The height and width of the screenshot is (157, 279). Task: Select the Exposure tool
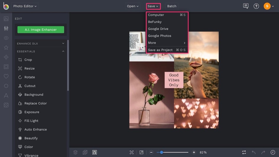[41, 112]
